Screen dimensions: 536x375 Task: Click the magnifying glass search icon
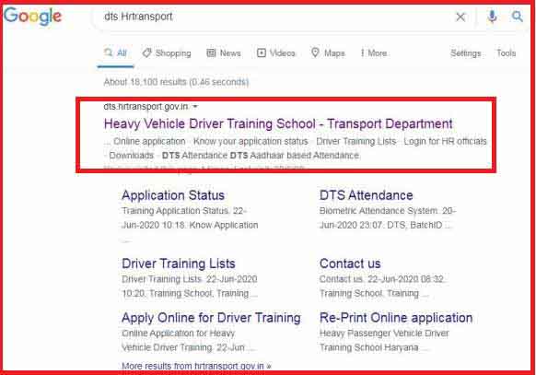(x=517, y=16)
